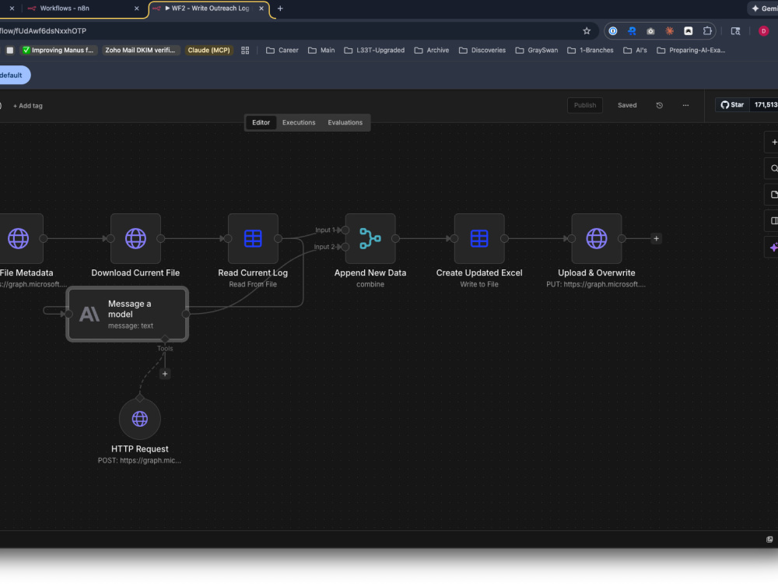Select the Read Current Log node
Screen dimensions: 778x584
point(253,238)
